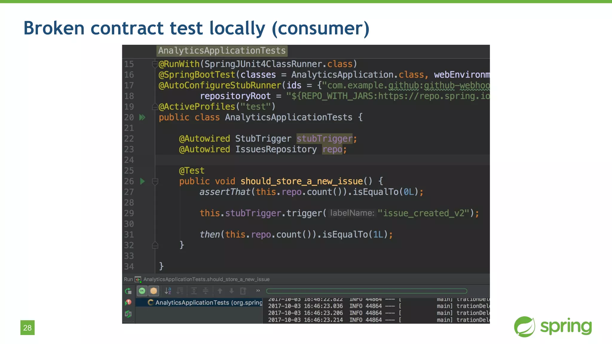Collapse annotations fold marker at line 15

(x=155, y=64)
